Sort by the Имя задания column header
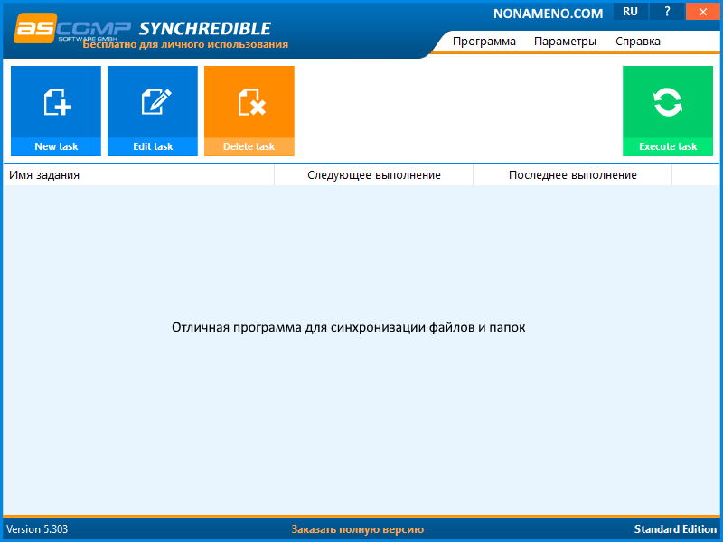This screenshot has height=542, width=723. (x=44, y=175)
